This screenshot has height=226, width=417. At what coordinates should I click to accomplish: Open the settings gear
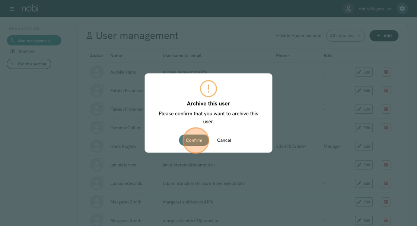(x=402, y=9)
